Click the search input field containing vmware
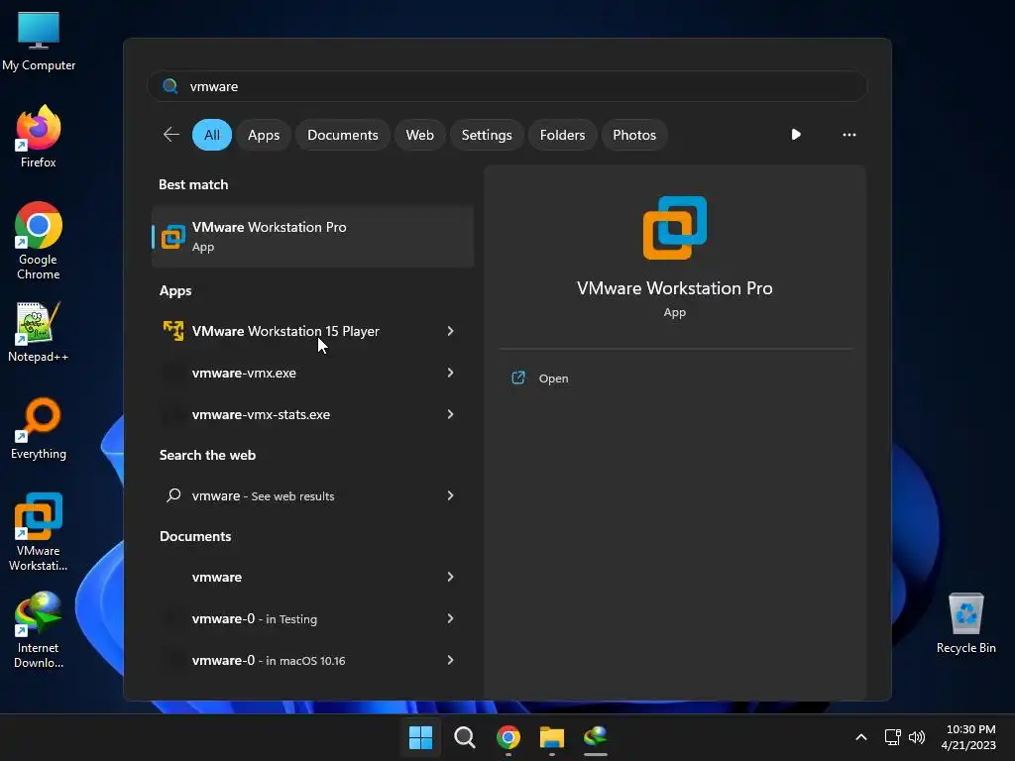 coord(507,86)
